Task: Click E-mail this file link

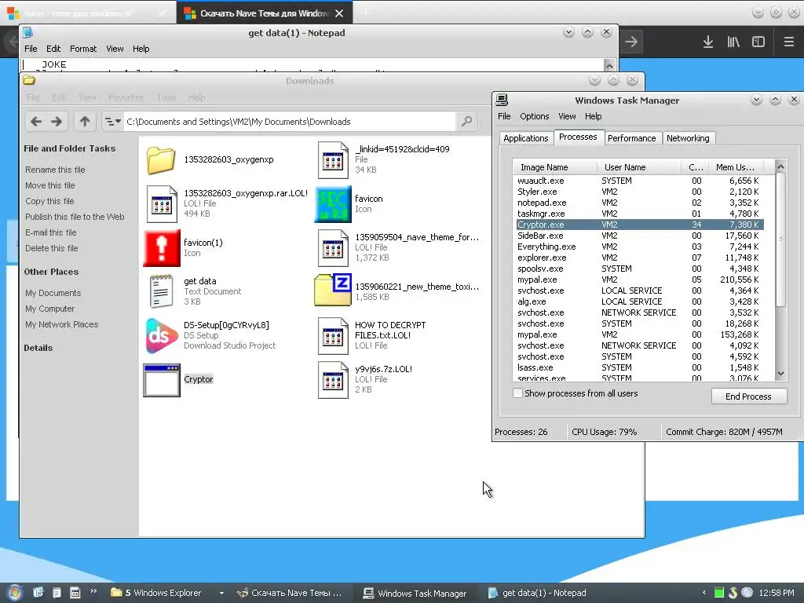Action: coord(51,232)
